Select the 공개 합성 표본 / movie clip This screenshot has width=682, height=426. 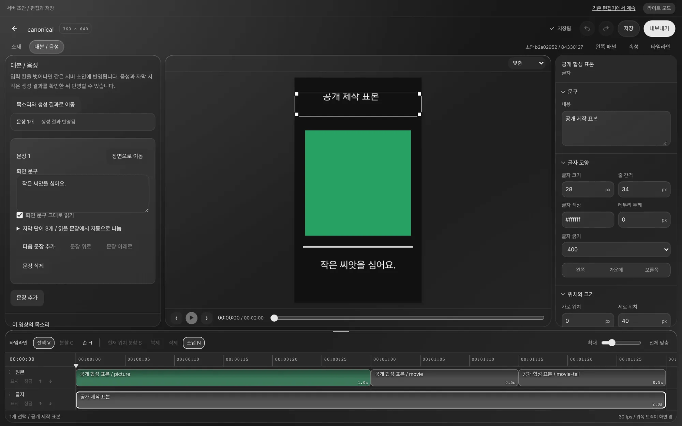[444, 378]
